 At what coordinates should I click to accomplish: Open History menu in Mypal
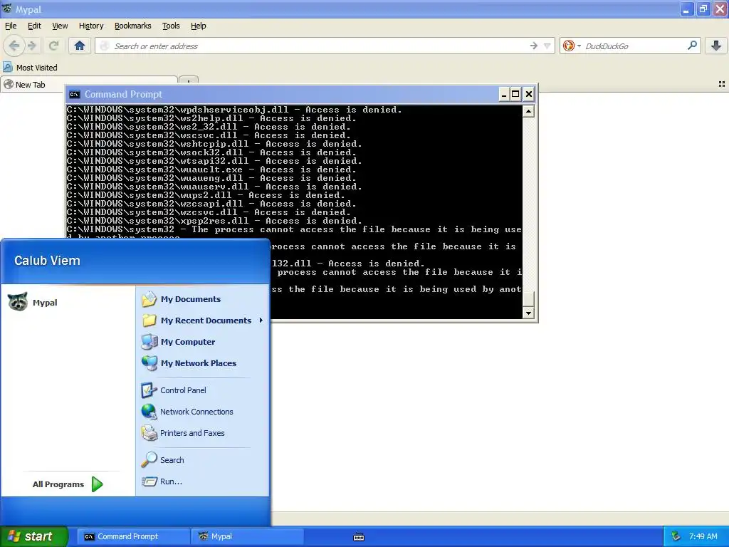(x=90, y=26)
